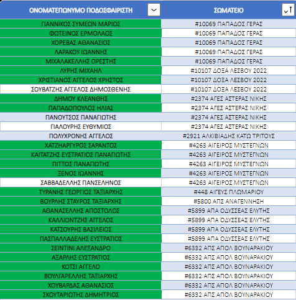The height and width of the screenshot is (300, 296).
Task: Click cell ΔΗΜΟΥ ΚΛΕΑΝΘΗΣ
Action: [x=81, y=98]
